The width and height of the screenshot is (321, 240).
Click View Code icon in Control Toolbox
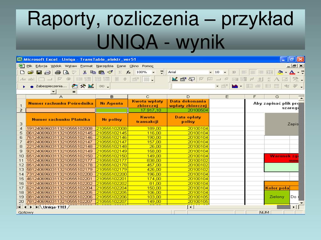192,79
